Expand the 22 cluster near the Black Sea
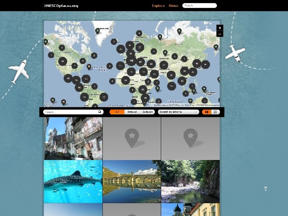The height and width of the screenshot is (216, 288). click(151, 64)
